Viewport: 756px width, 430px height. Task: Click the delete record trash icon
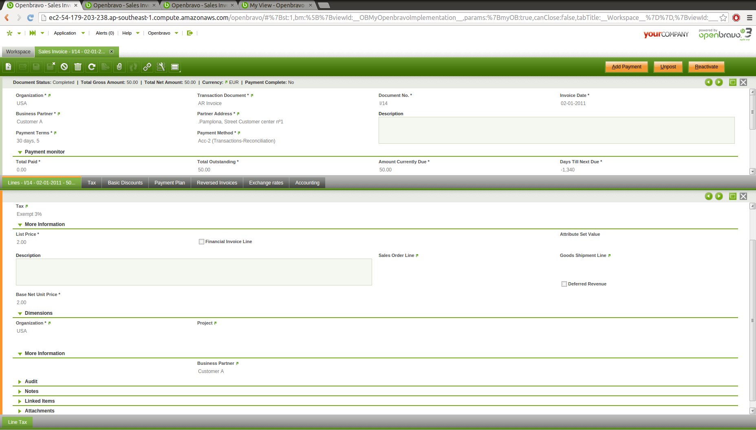[78, 67]
